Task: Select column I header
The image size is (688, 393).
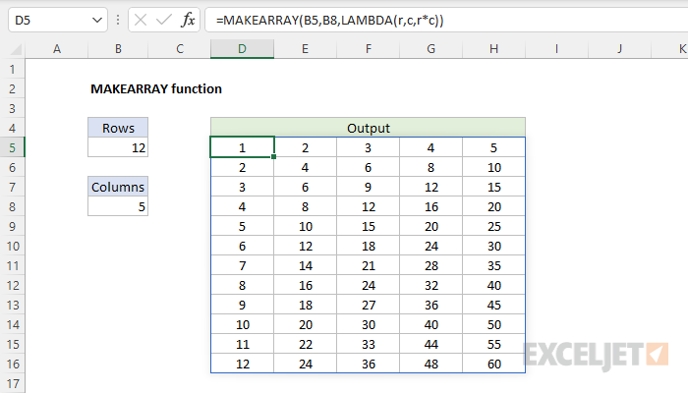Action: [556, 49]
